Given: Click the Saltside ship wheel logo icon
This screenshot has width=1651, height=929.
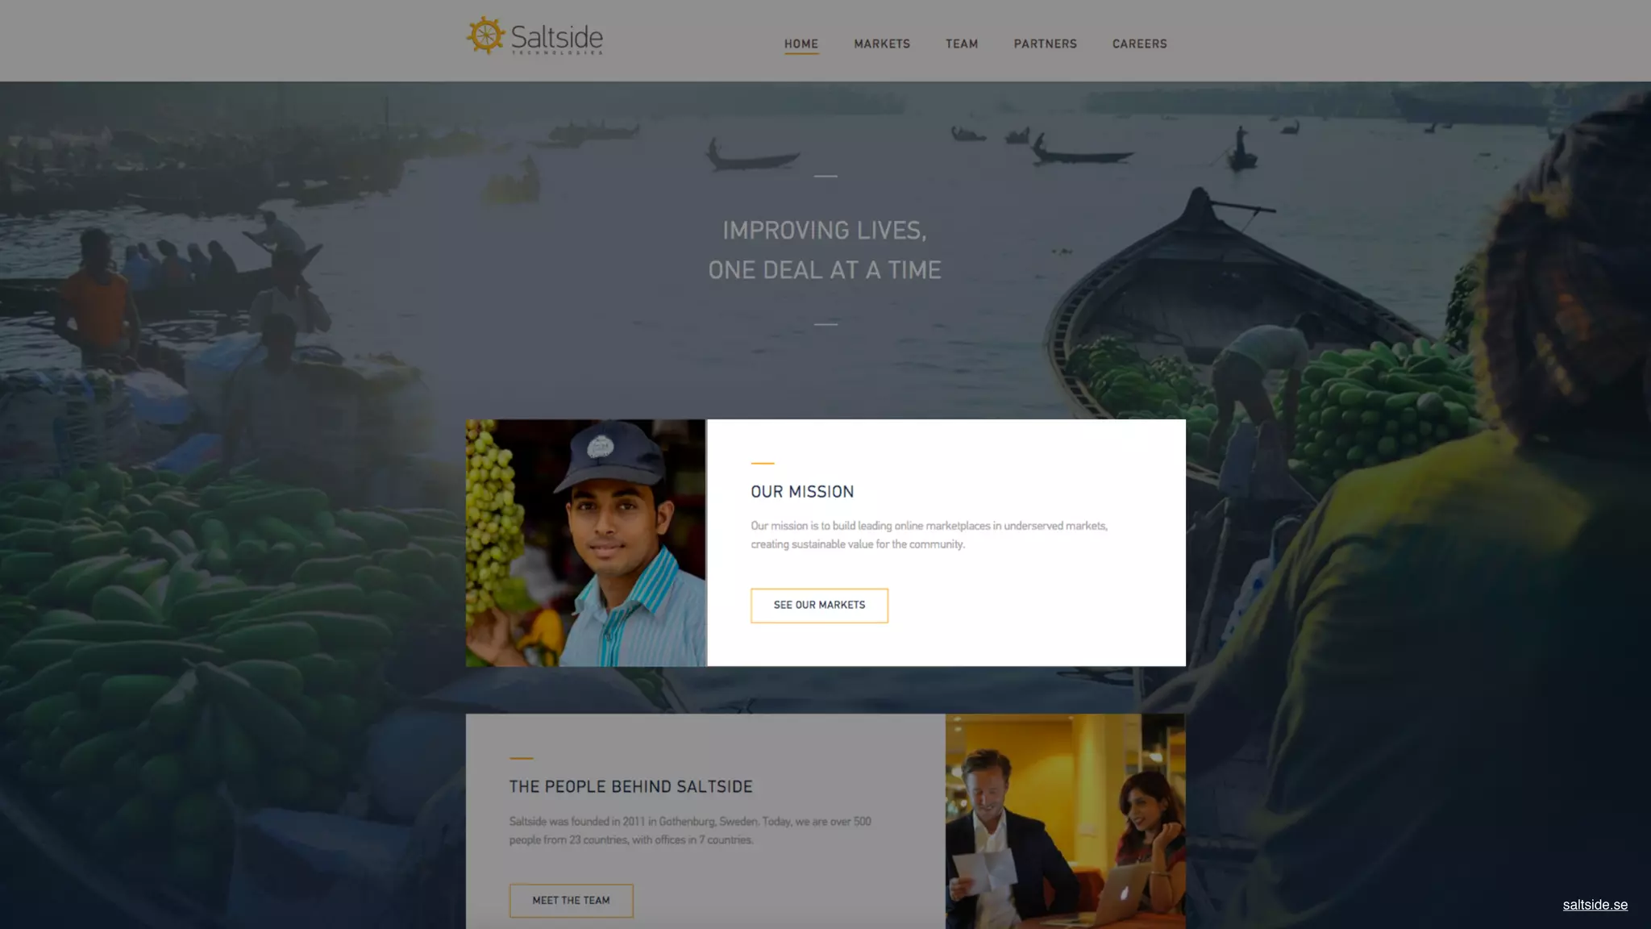Looking at the screenshot, I should 485,35.
